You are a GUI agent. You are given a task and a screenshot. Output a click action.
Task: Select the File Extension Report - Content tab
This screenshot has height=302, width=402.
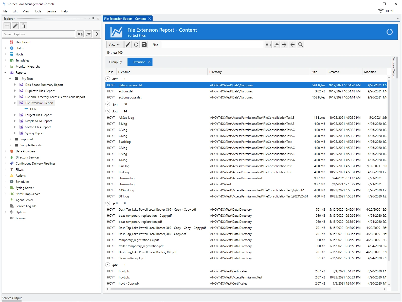[125, 19]
